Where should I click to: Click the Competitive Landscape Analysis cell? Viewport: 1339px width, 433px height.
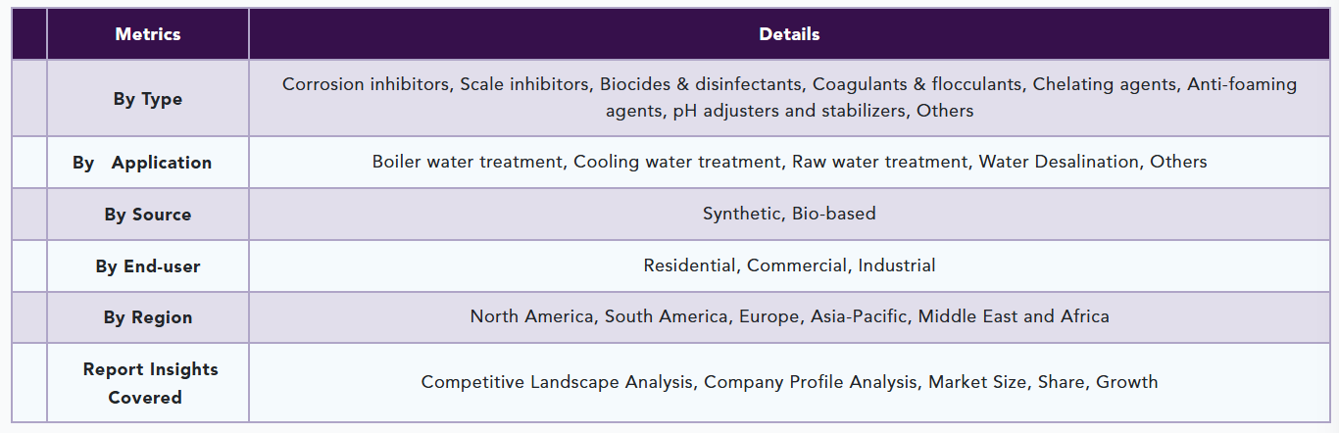click(x=789, y=383)
